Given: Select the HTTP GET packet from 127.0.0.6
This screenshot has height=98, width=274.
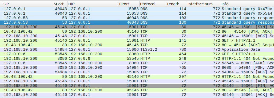Looking at the screenshot, I should point(137,54).
